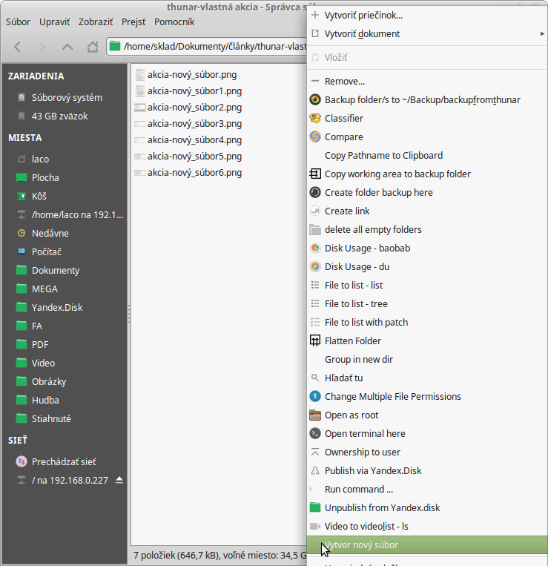Open the Prejsť menu

pyautogui.click(x=133, y=22)
